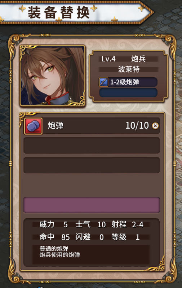Click the empty dark blue slot under 1-2级炮弹
Screen dimensions: 182x288
[128, 93]
